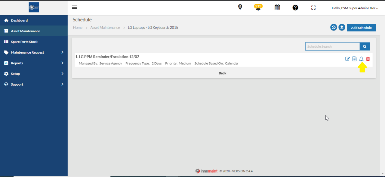385x177 pixels.
Task: Follow the LG Laptops - LG Keyboards 2015 breadcrumb
Action: coord(153,27)
